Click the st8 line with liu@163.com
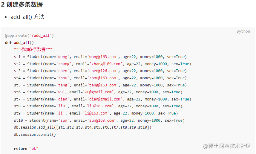 pos(98,106)
